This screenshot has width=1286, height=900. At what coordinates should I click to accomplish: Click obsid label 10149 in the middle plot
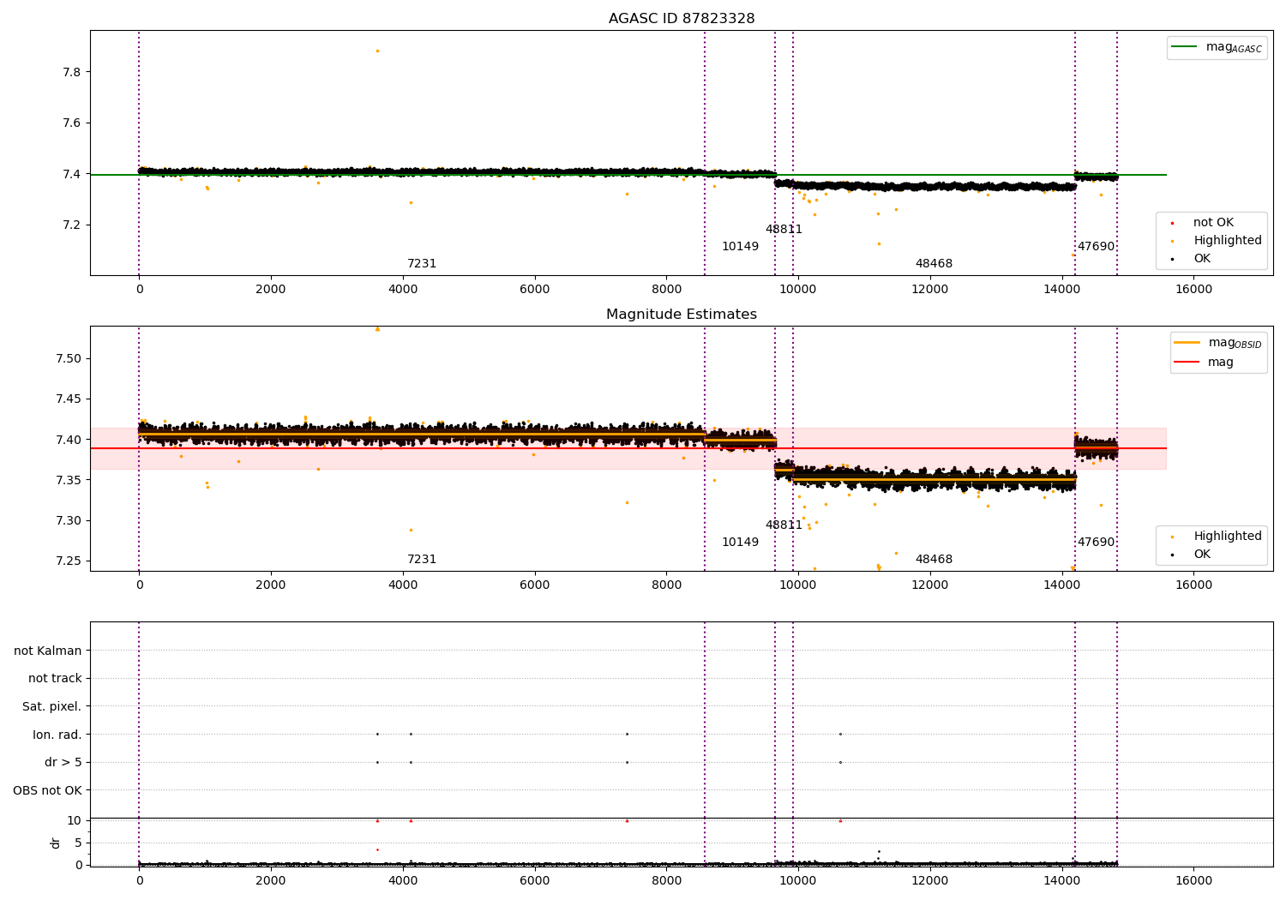(x=740, y=542)
